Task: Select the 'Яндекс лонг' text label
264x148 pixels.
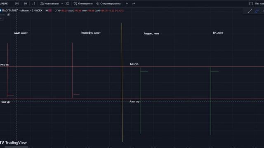Action: click(151, 33)
